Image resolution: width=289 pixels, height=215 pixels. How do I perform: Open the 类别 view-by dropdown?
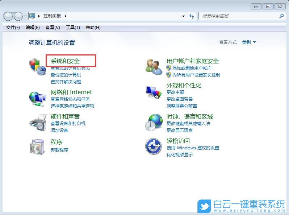pyautogui.click(x=249, y=42)
